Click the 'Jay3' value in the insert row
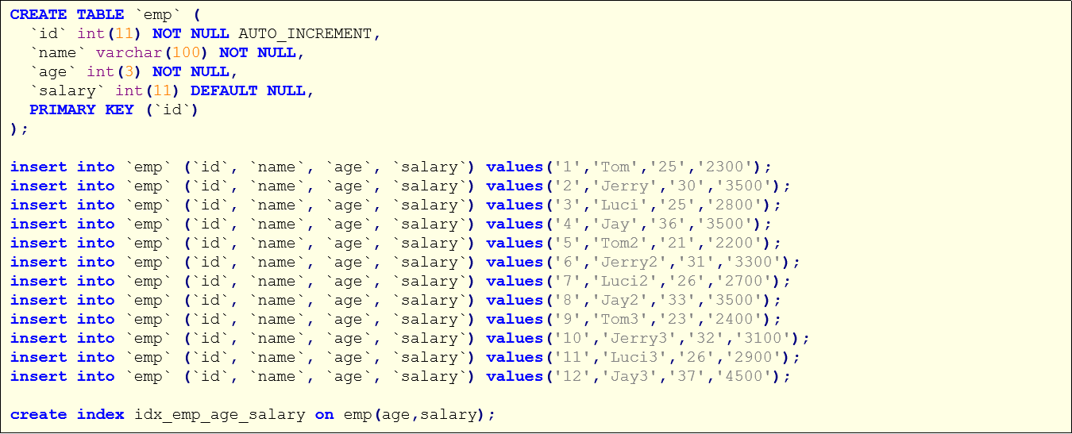The image size is (1072, 434). [x=629, y=376]
